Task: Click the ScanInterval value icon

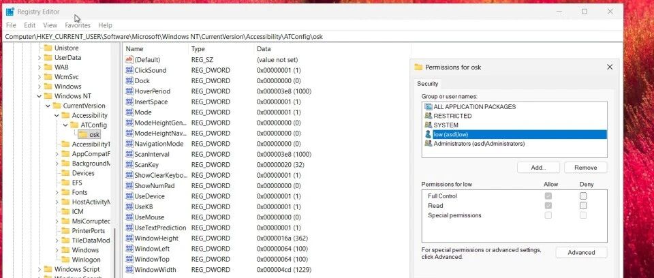Action: point(129,154)
